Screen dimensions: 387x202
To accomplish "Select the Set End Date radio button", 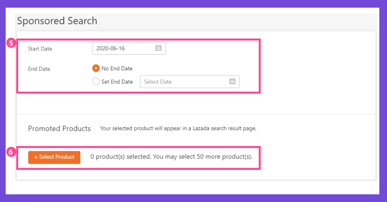I will (x=96, y=81).
